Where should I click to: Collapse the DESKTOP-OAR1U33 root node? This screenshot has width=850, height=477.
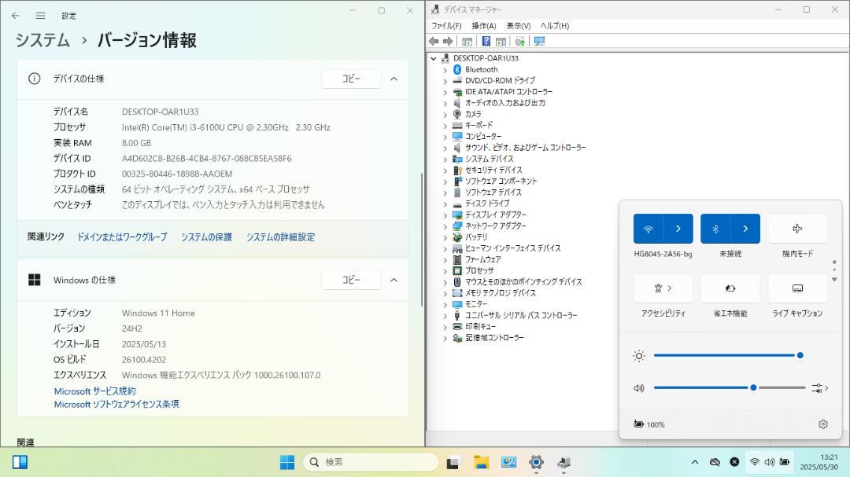click(434, 58)
